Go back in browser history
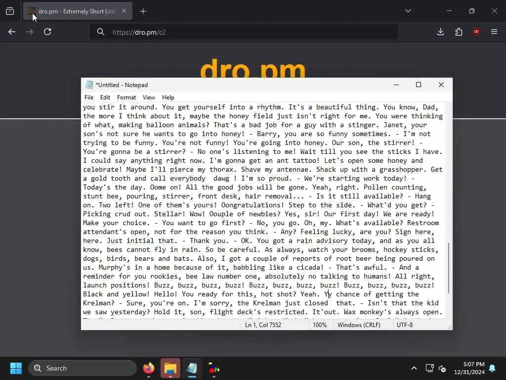 coord(12,32)
